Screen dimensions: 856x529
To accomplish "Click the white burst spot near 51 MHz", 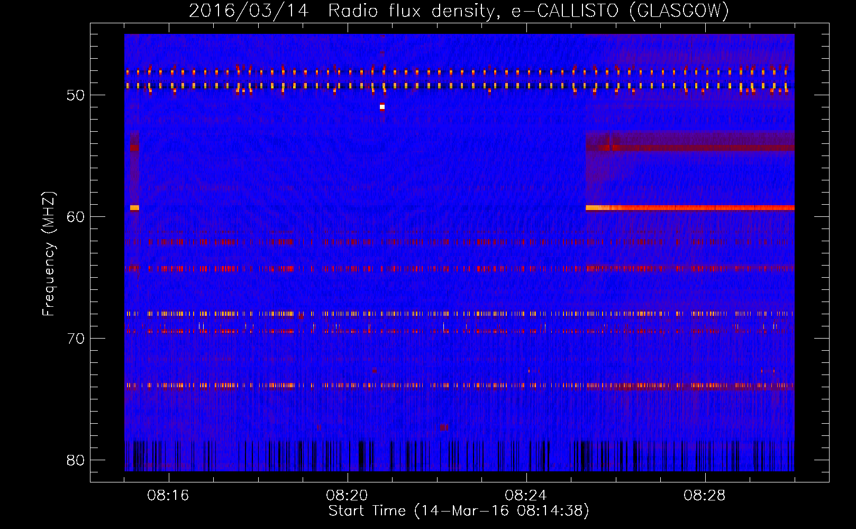I will (382, 107).
